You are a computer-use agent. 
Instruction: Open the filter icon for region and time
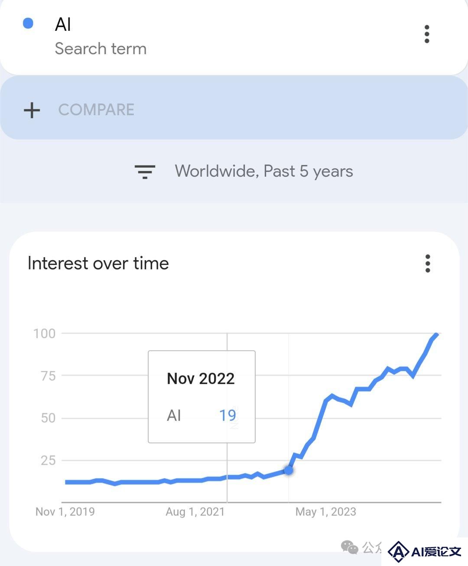click(145, 172)
